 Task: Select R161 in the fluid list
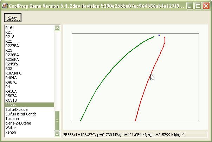9,28
